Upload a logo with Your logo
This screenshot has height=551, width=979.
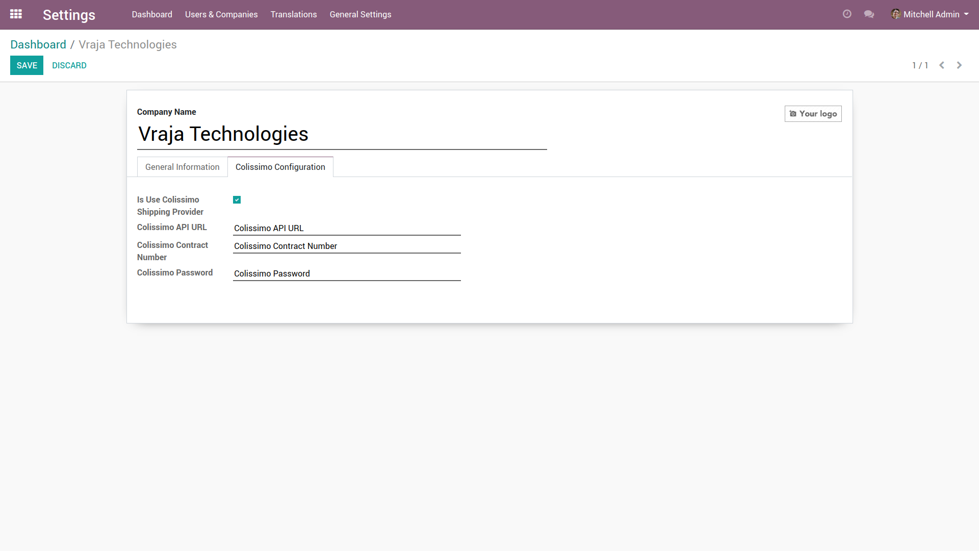pyautogui.click(x=813, y=114)
